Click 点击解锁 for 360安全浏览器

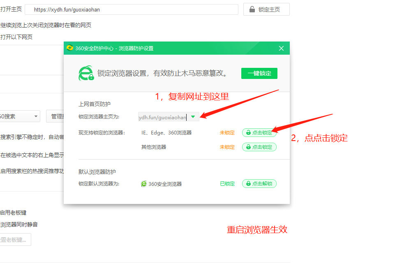(x=259, y=183)
